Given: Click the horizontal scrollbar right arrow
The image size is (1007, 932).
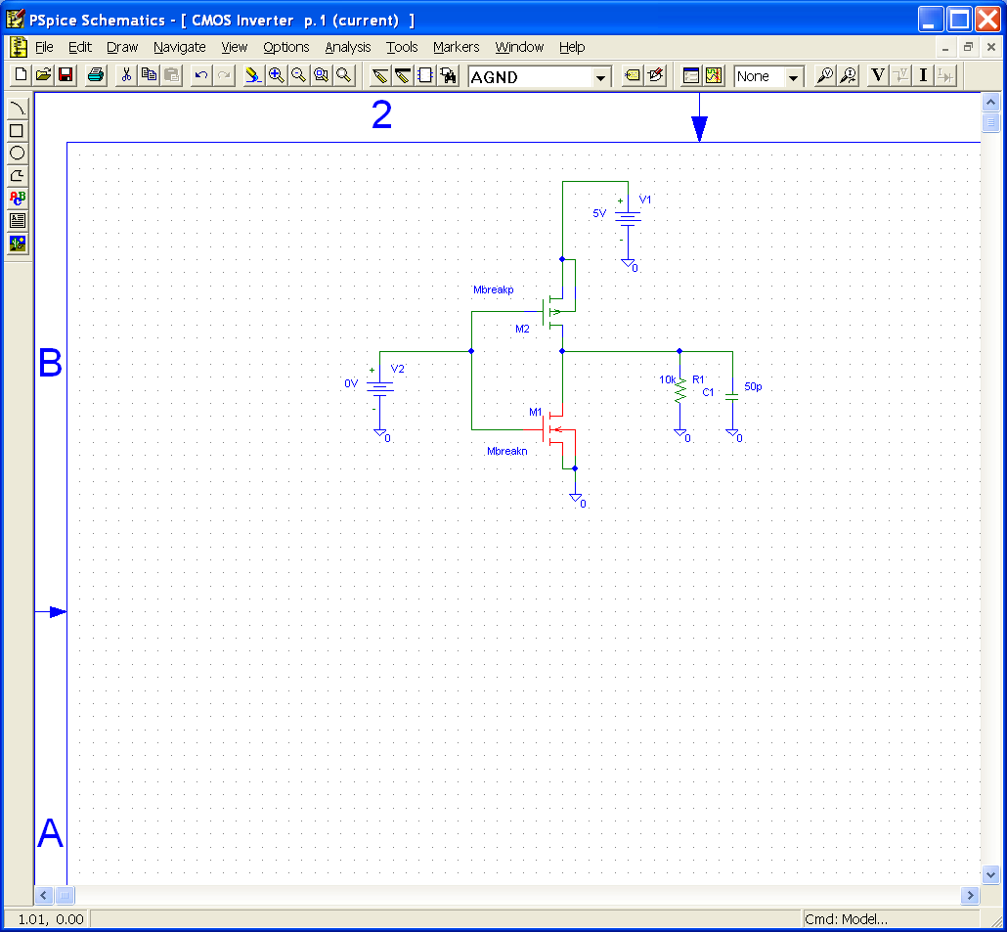Looking at the screenshot, I should [970, 895].
